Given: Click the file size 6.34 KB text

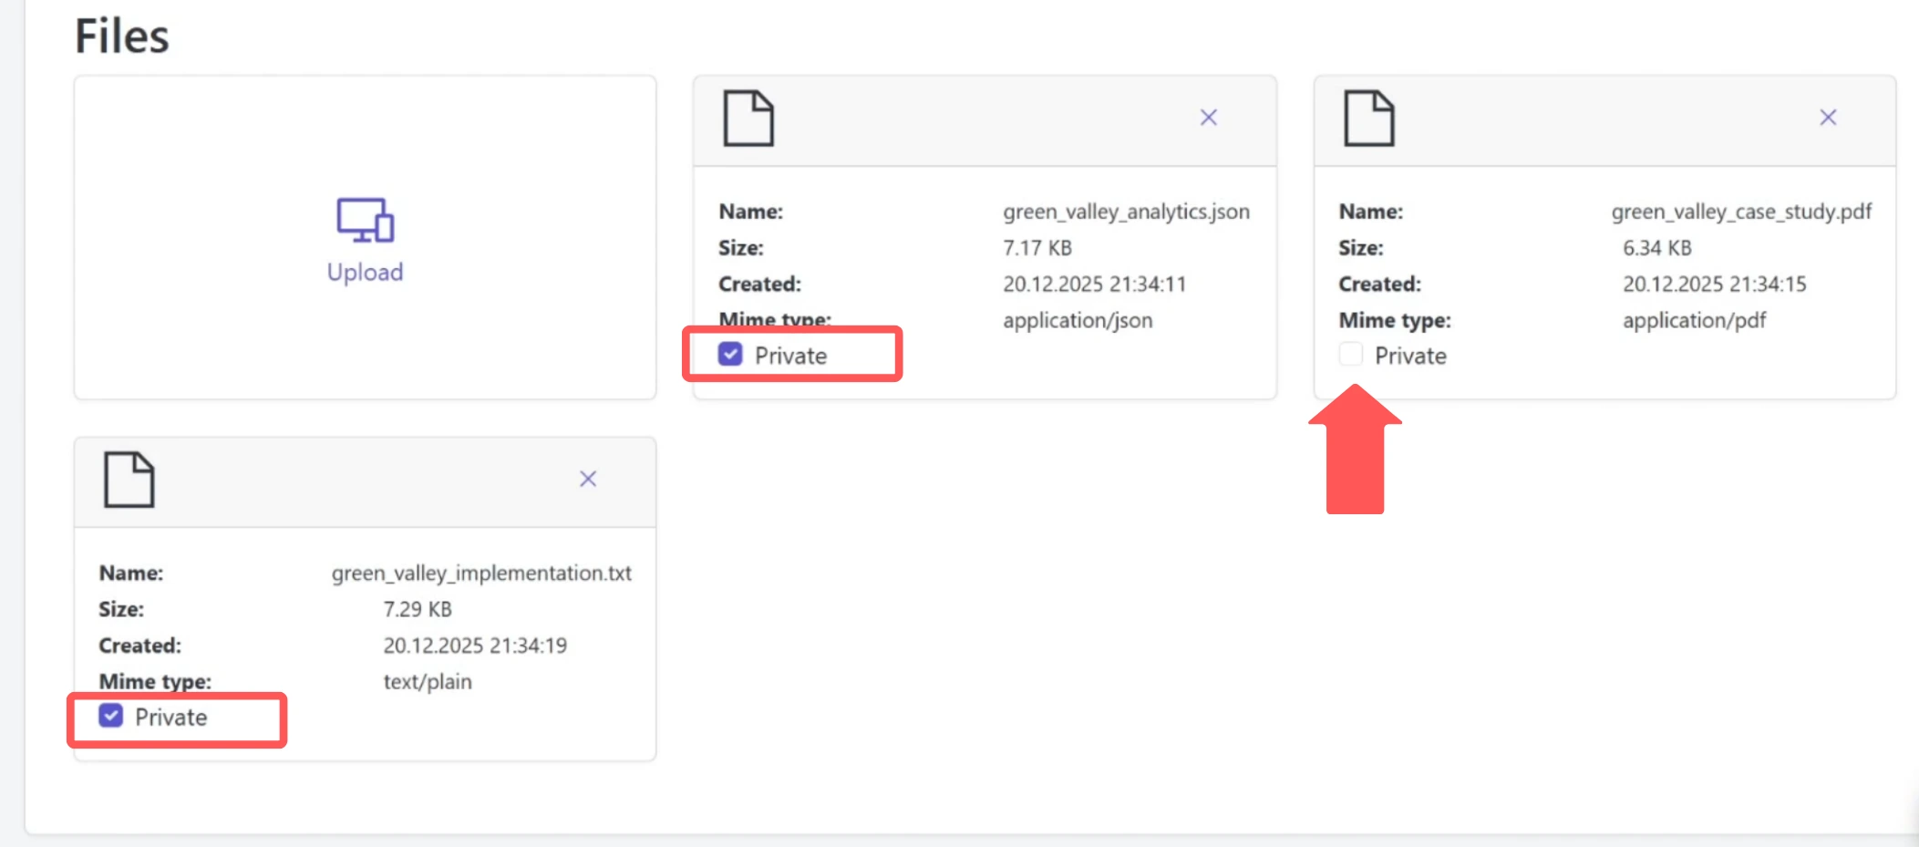Looking at the screenshot, I should (x=1656, y=247).
